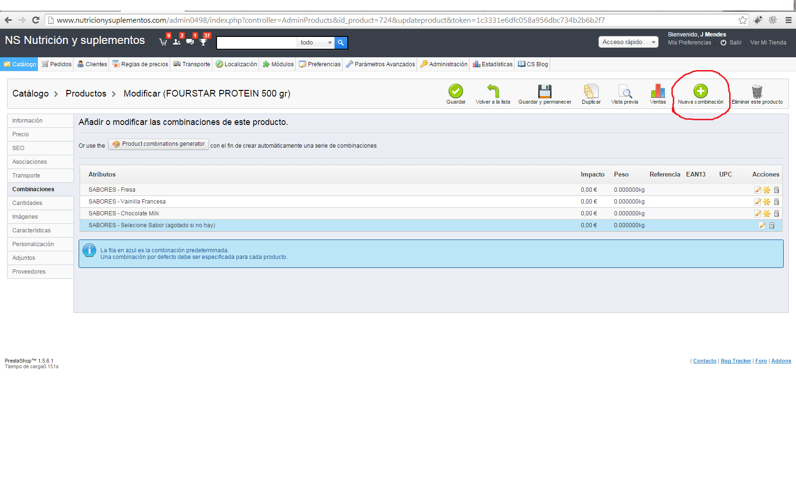Screen dimensions: 796x497
Task: Edit the SABORES - Fresa combination
Action: coord(758,190)
